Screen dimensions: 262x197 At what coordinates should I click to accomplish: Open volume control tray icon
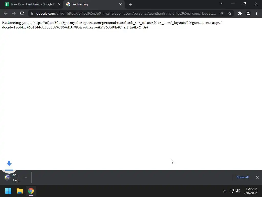point(238,191)
